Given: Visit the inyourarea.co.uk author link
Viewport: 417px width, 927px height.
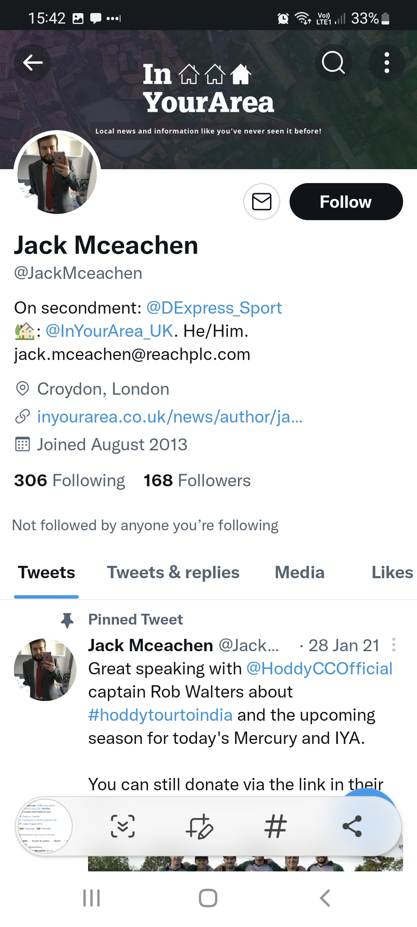Looking at the screenshot, I should (x=170, y=417).
